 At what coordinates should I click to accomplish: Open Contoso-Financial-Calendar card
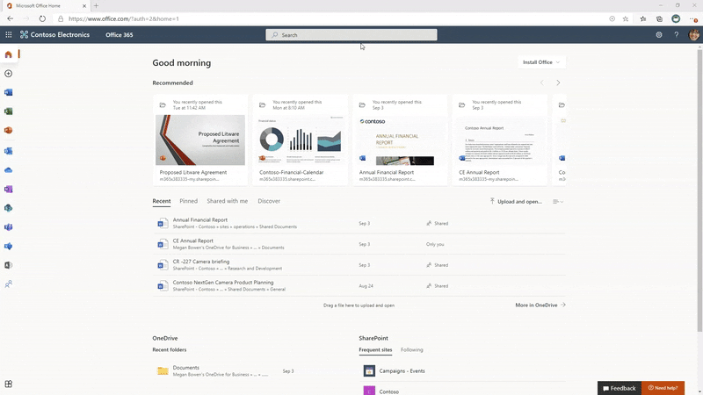point(300,140)
